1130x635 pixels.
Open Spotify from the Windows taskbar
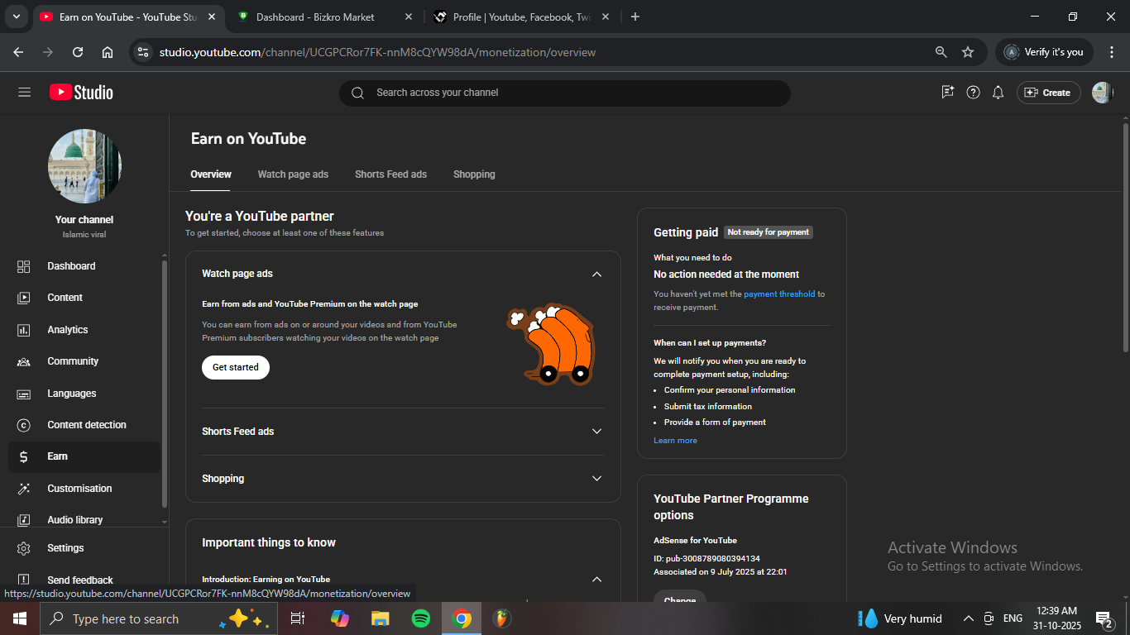[x=420, y=618]
